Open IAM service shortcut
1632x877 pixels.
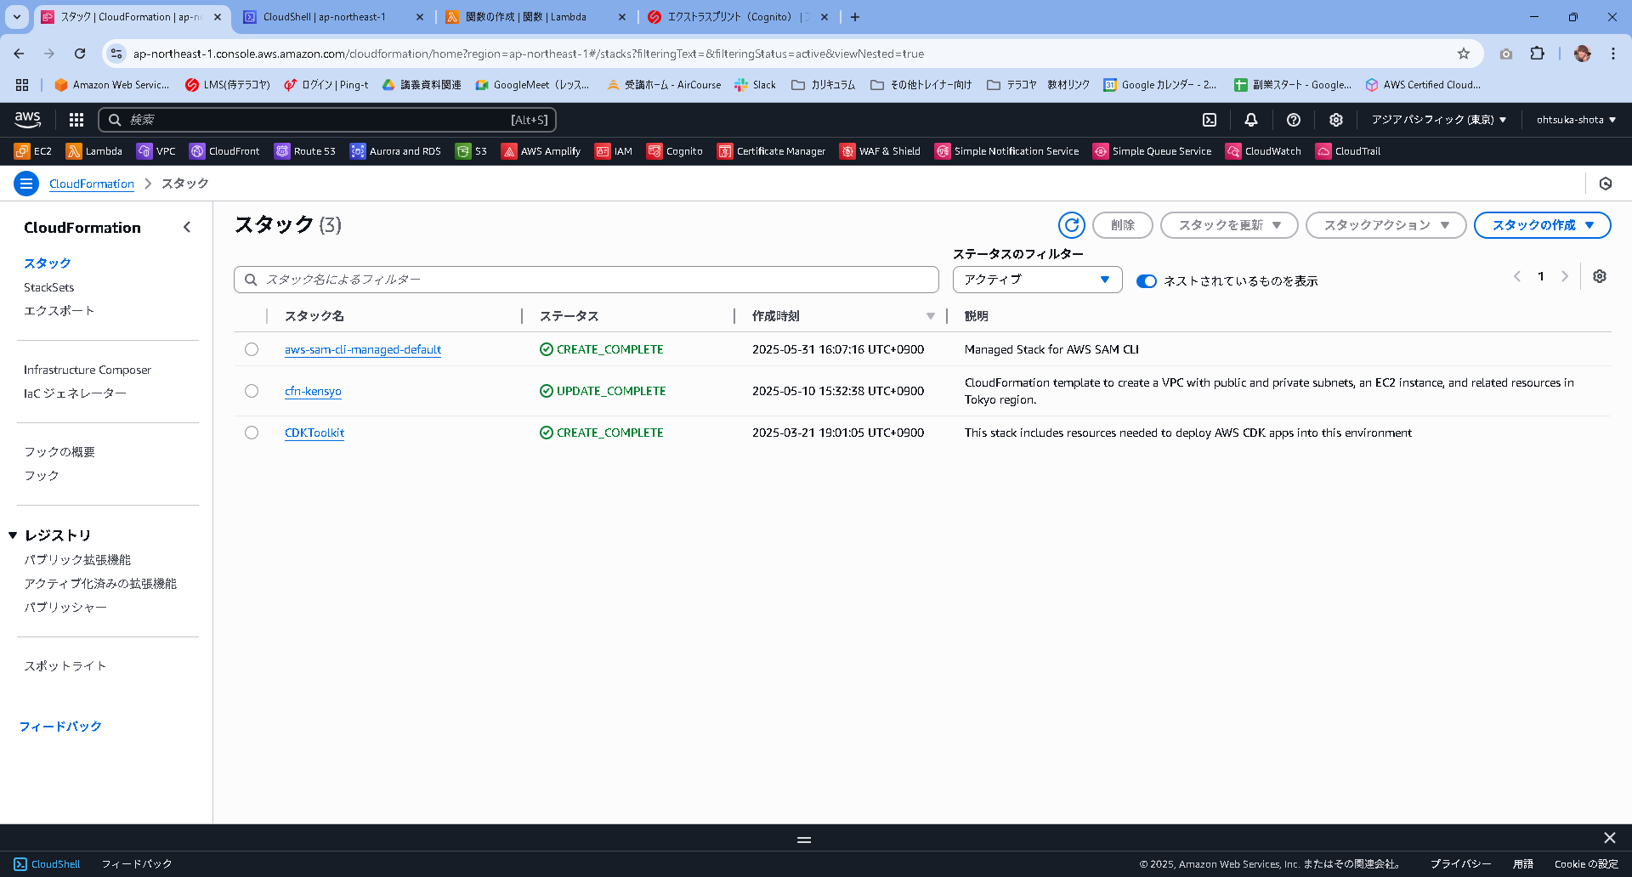(614, 151)
